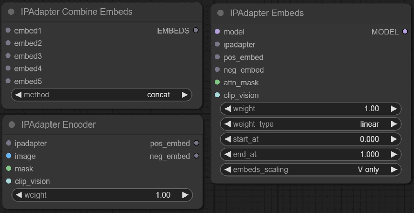Click the EMBEDS output socket
The height and width of the screenshot is (213, 414).
point(196,30)
